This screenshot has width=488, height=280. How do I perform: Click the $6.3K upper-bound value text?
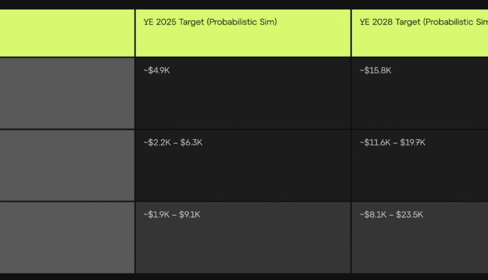[191, 143]
